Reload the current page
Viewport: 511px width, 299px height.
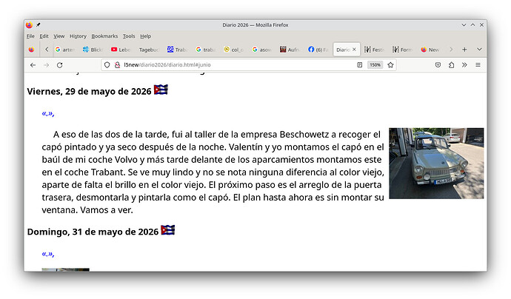coord(60,65)
